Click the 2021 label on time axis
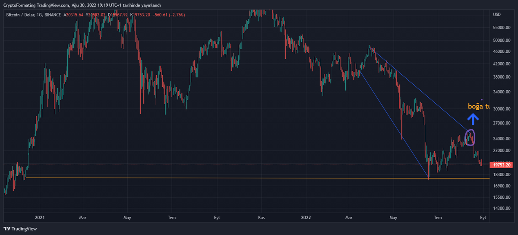Viewport: 518px width, 235px height. coord(40,218)
